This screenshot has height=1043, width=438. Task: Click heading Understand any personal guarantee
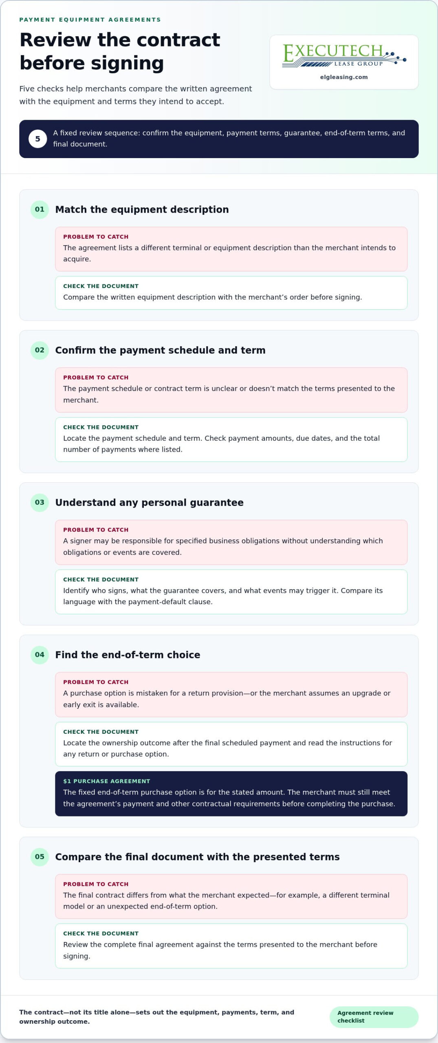(x=149, y=502)
